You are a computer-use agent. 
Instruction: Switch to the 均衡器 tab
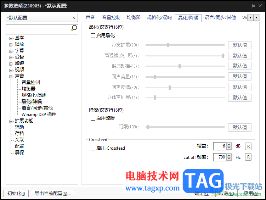coord(134,17)
